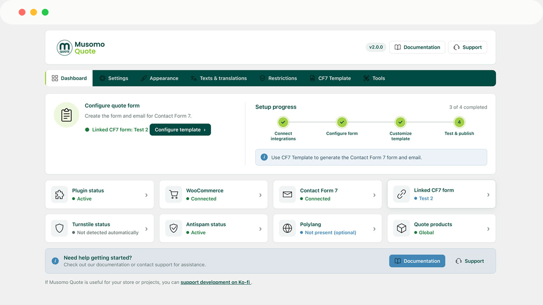
Task: Expand the Plugin status card chevron
Action: tap(146, 195)
